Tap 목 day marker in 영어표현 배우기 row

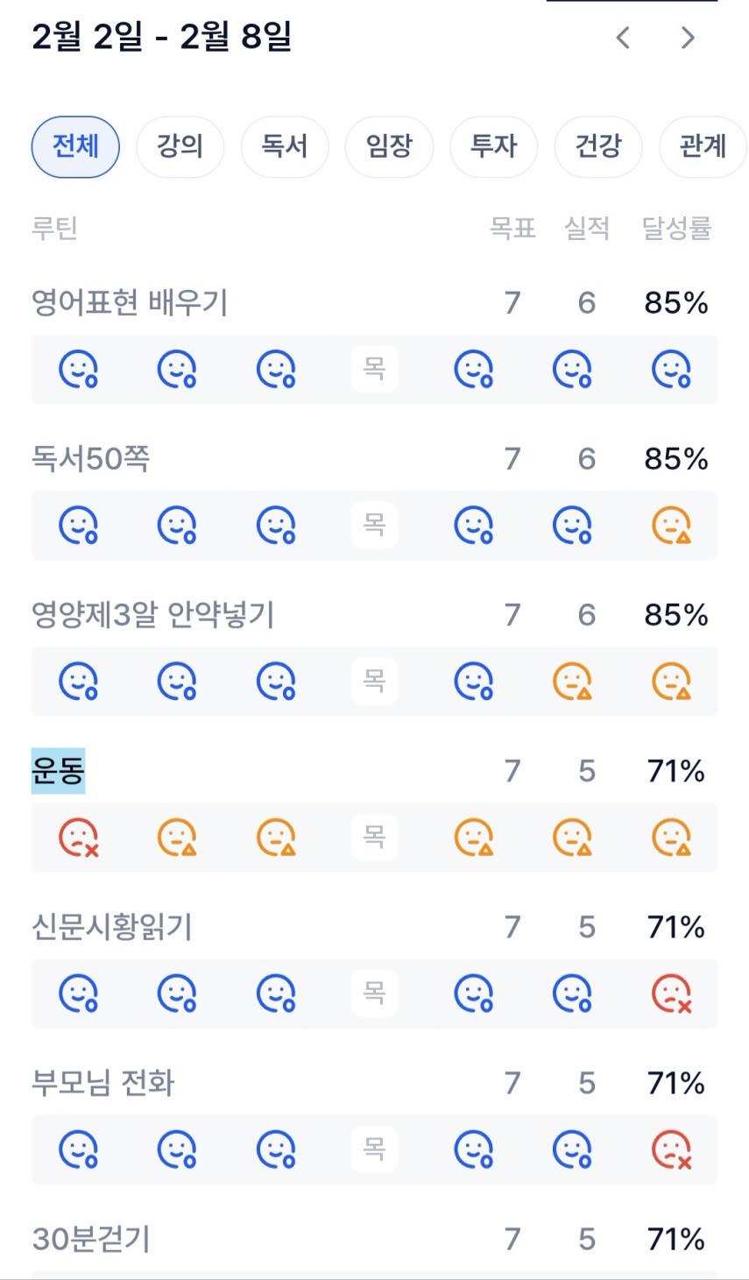[375, 369]
